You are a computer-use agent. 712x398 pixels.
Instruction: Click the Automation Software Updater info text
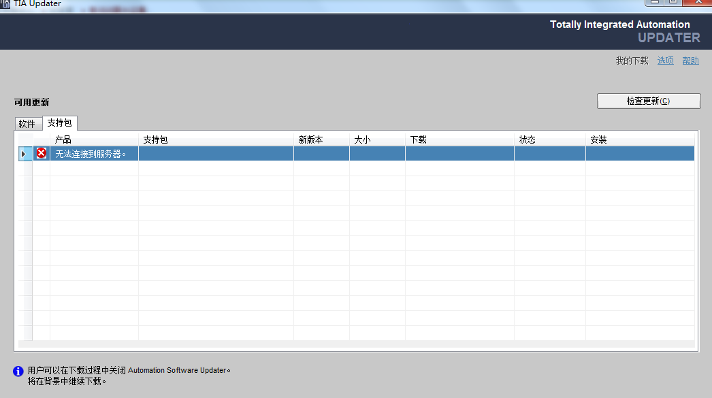129,370
